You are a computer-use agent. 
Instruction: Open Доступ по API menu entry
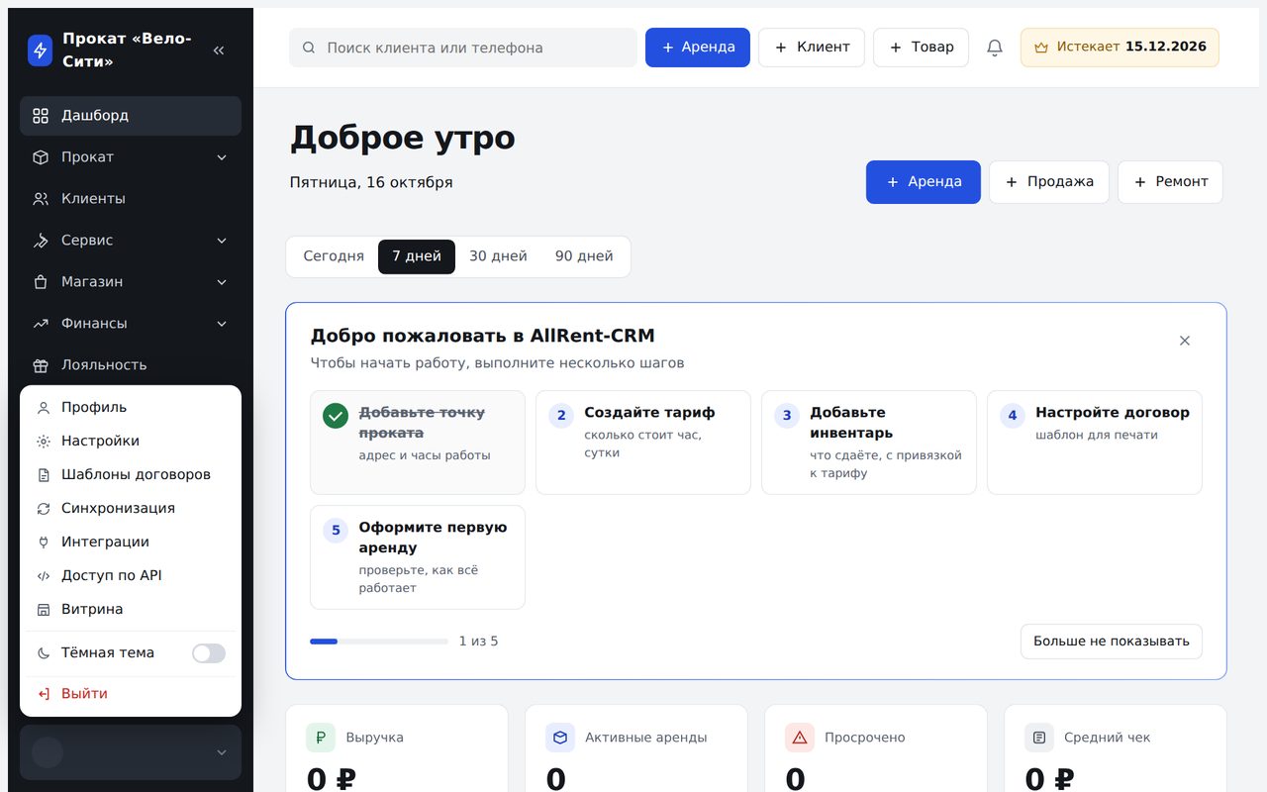pyautogui.click(x=131, y=576)
